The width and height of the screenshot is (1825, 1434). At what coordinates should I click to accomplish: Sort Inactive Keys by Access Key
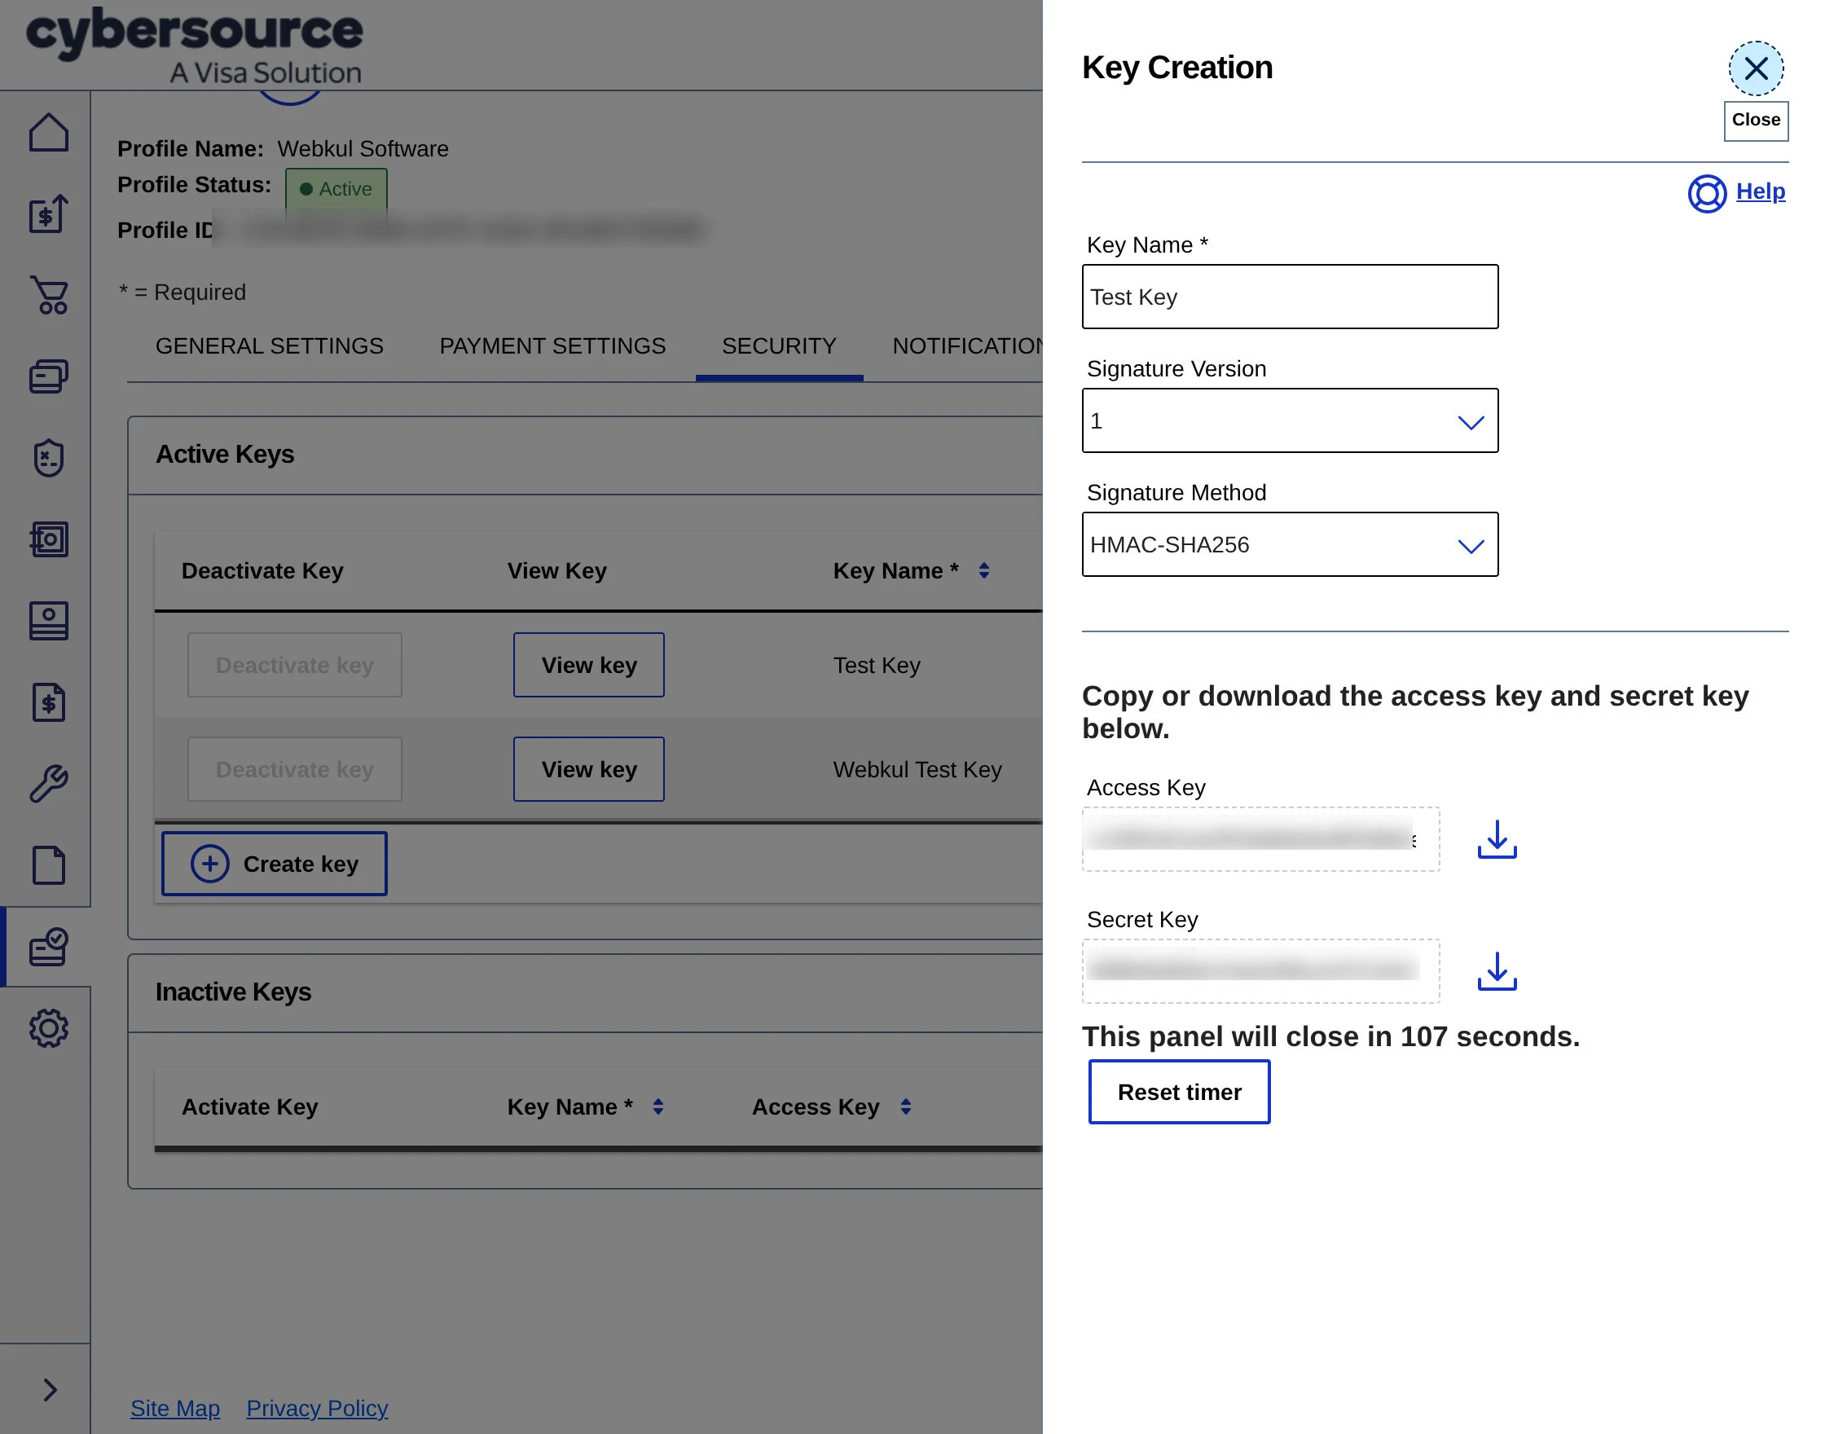tap(905, 1106)
